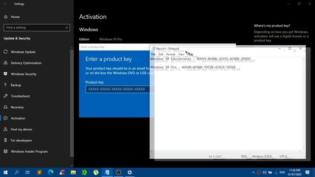Click the Where's my product key heading

[272, 26]
